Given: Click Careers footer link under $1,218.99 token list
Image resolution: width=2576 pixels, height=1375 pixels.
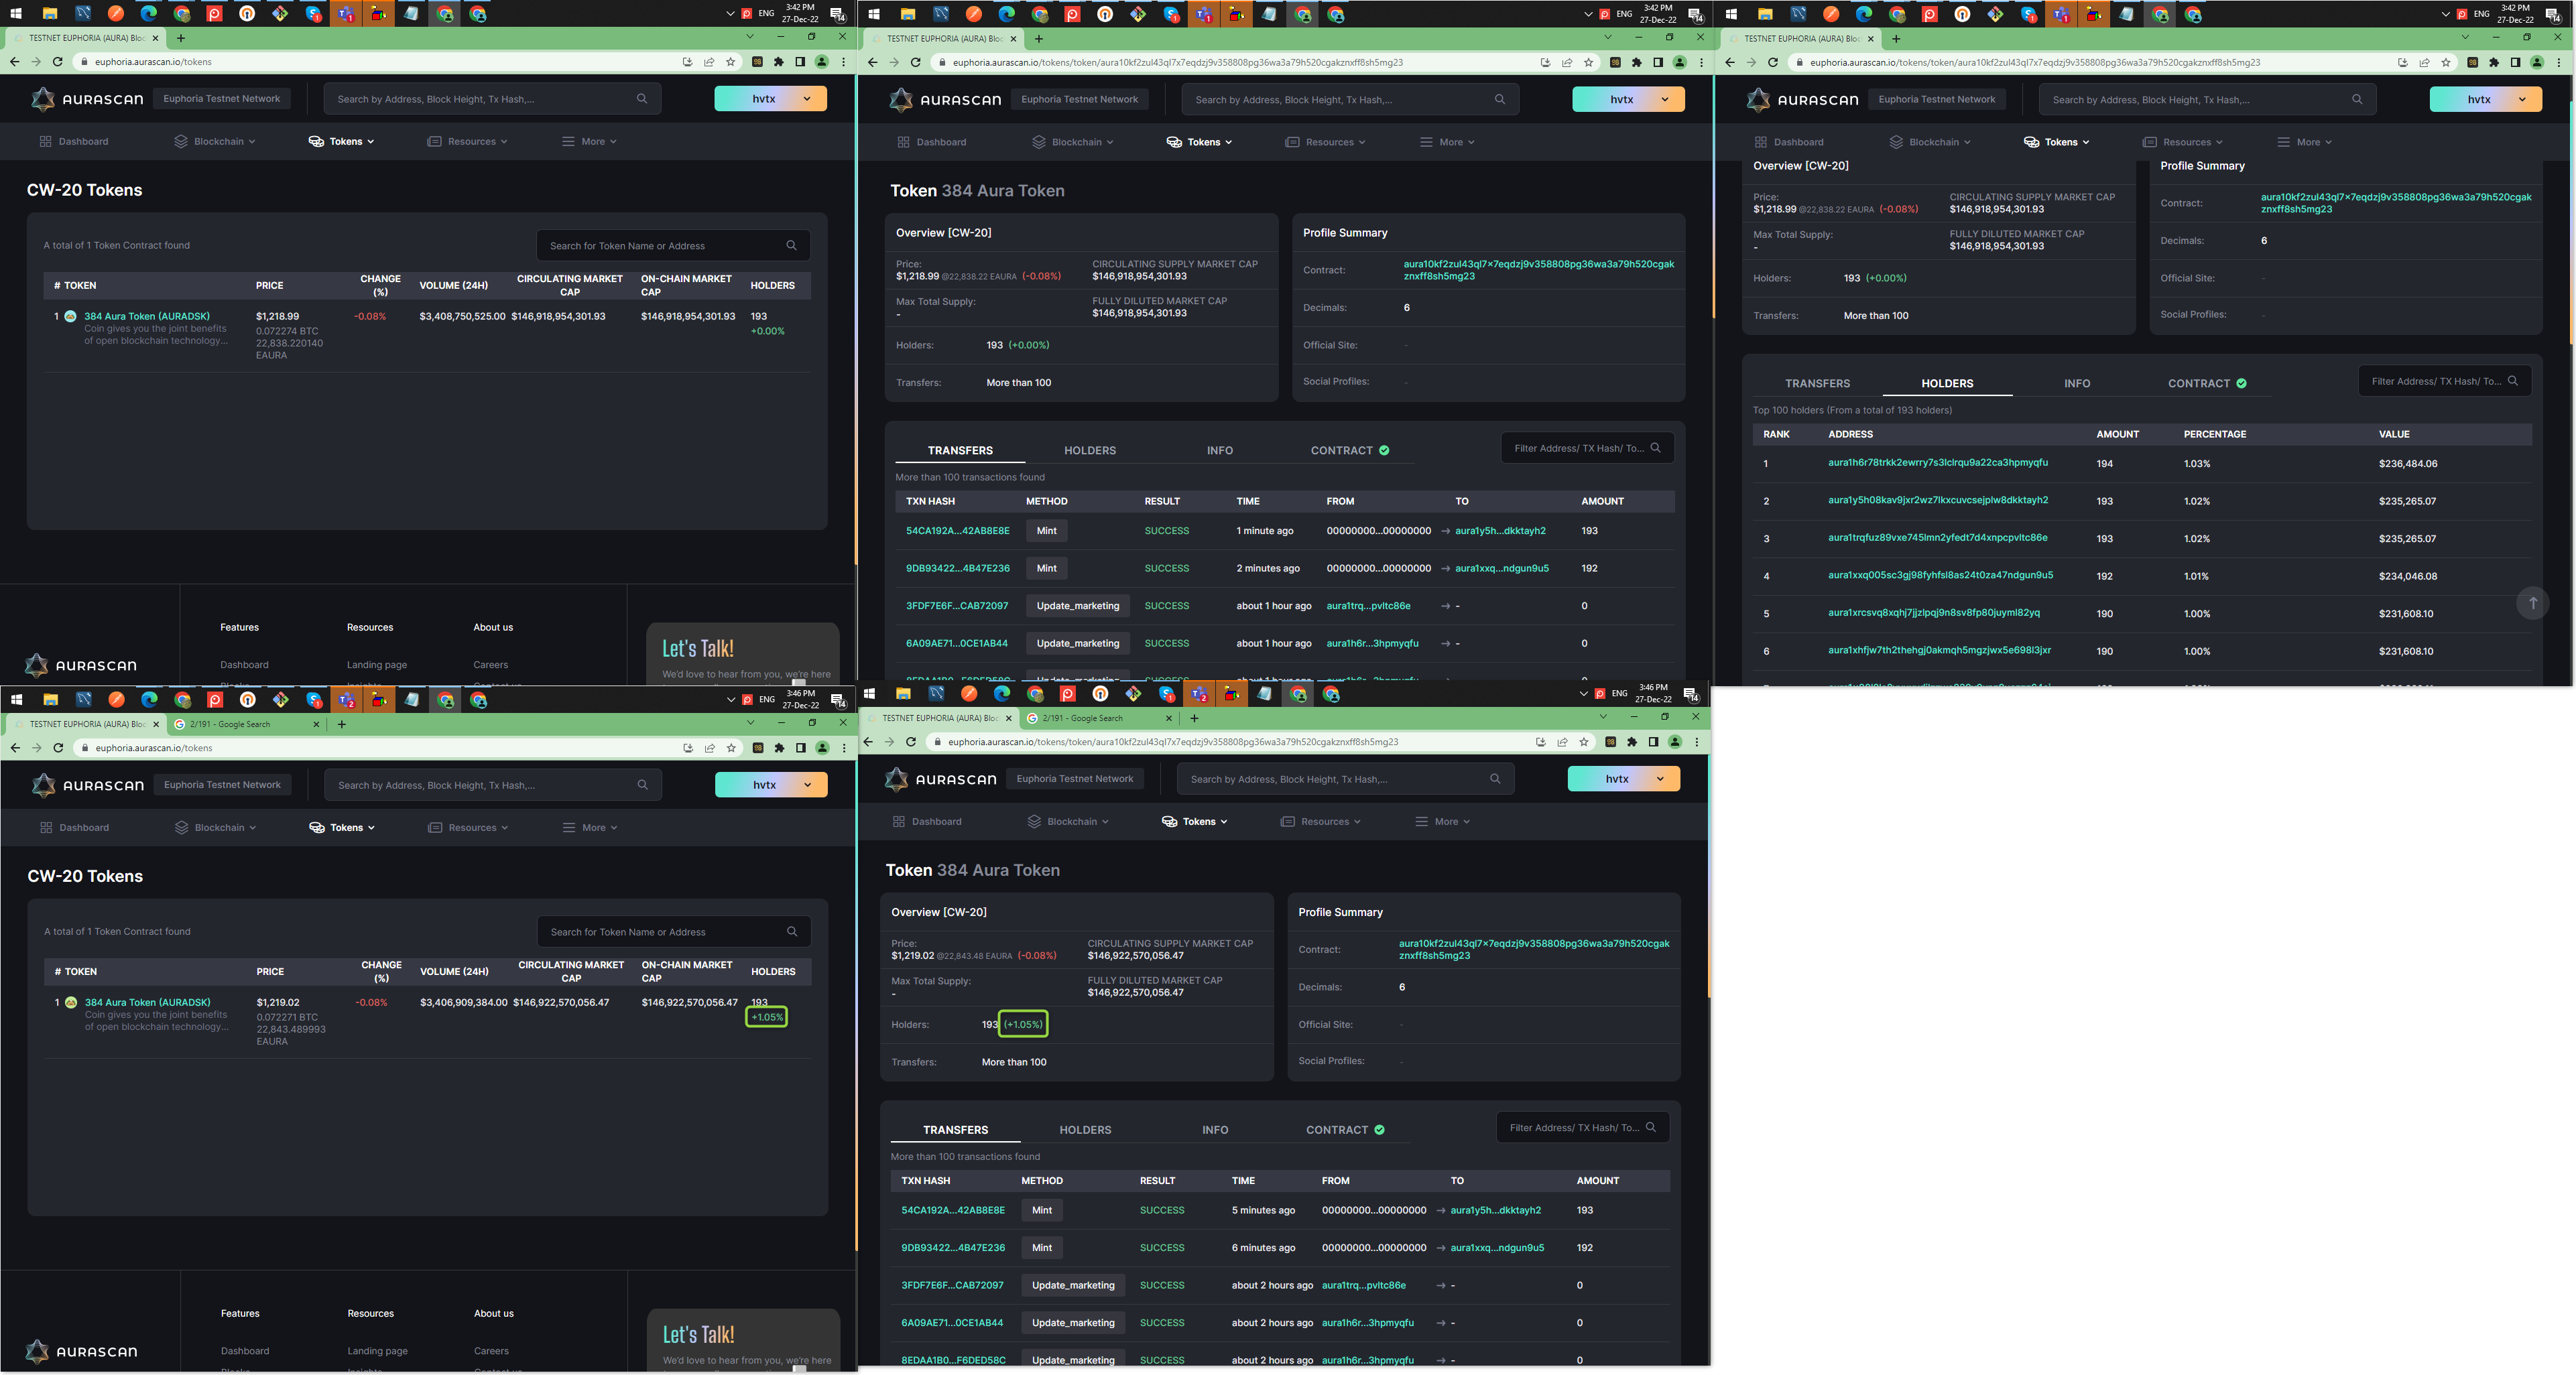Looking at the screenshot, I should tap(490, 665).
